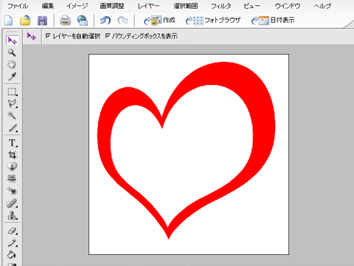Select the Rectangular Marquee tool
The height and width of the screenshot is (266, 354).
click(12, 92)
